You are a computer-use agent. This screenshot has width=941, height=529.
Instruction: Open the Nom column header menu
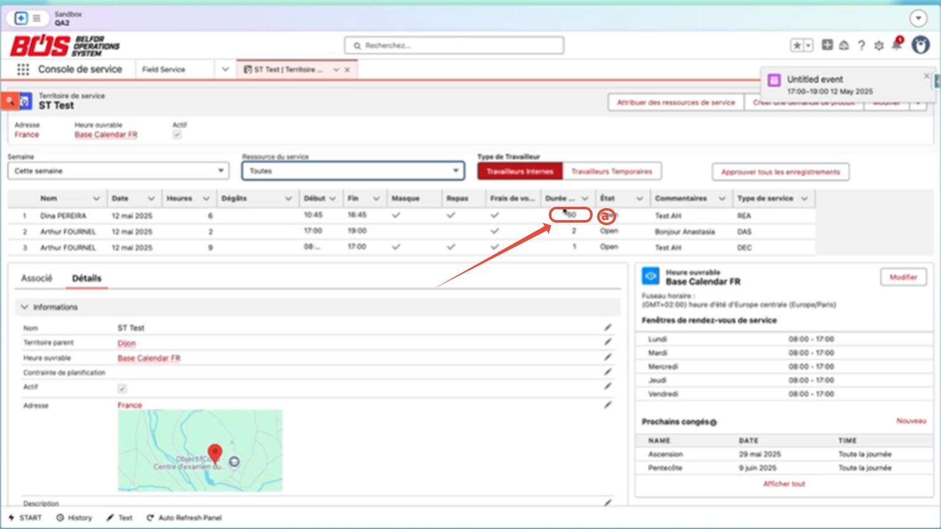pos(96,199)
